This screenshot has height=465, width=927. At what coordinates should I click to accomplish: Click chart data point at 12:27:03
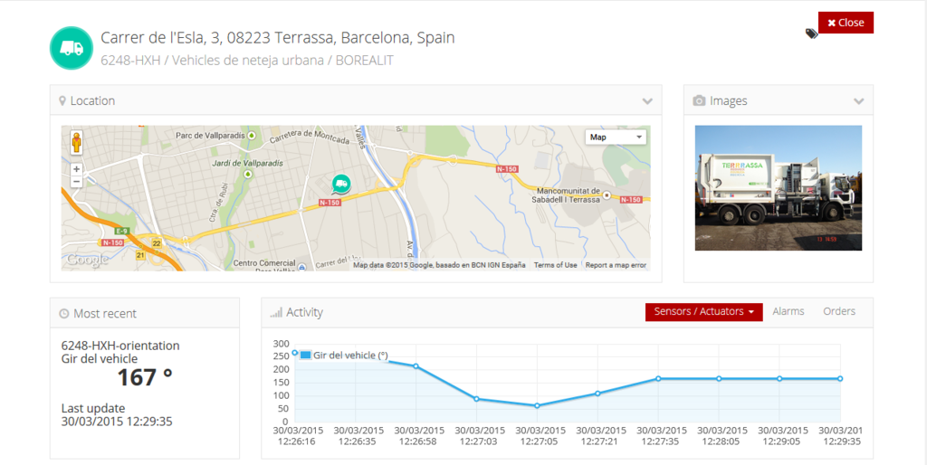476,399
